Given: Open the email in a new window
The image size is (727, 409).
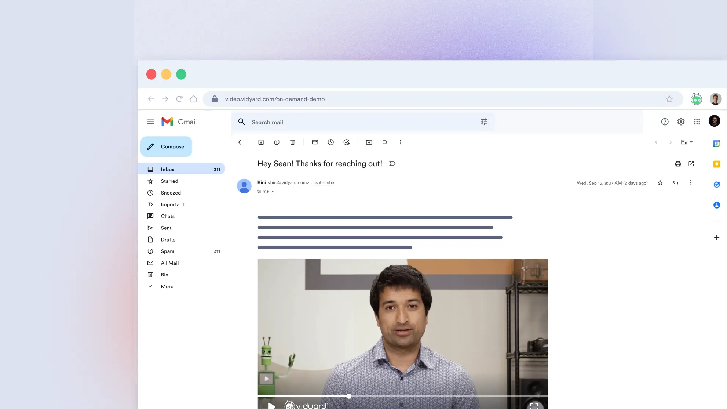Looking at the screenshot, I should point(691,164).
